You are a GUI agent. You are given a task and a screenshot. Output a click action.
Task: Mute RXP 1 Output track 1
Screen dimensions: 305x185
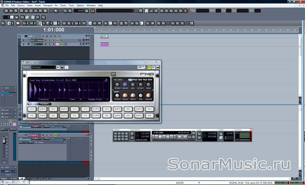pyautogui.click(x=45, y=40)
